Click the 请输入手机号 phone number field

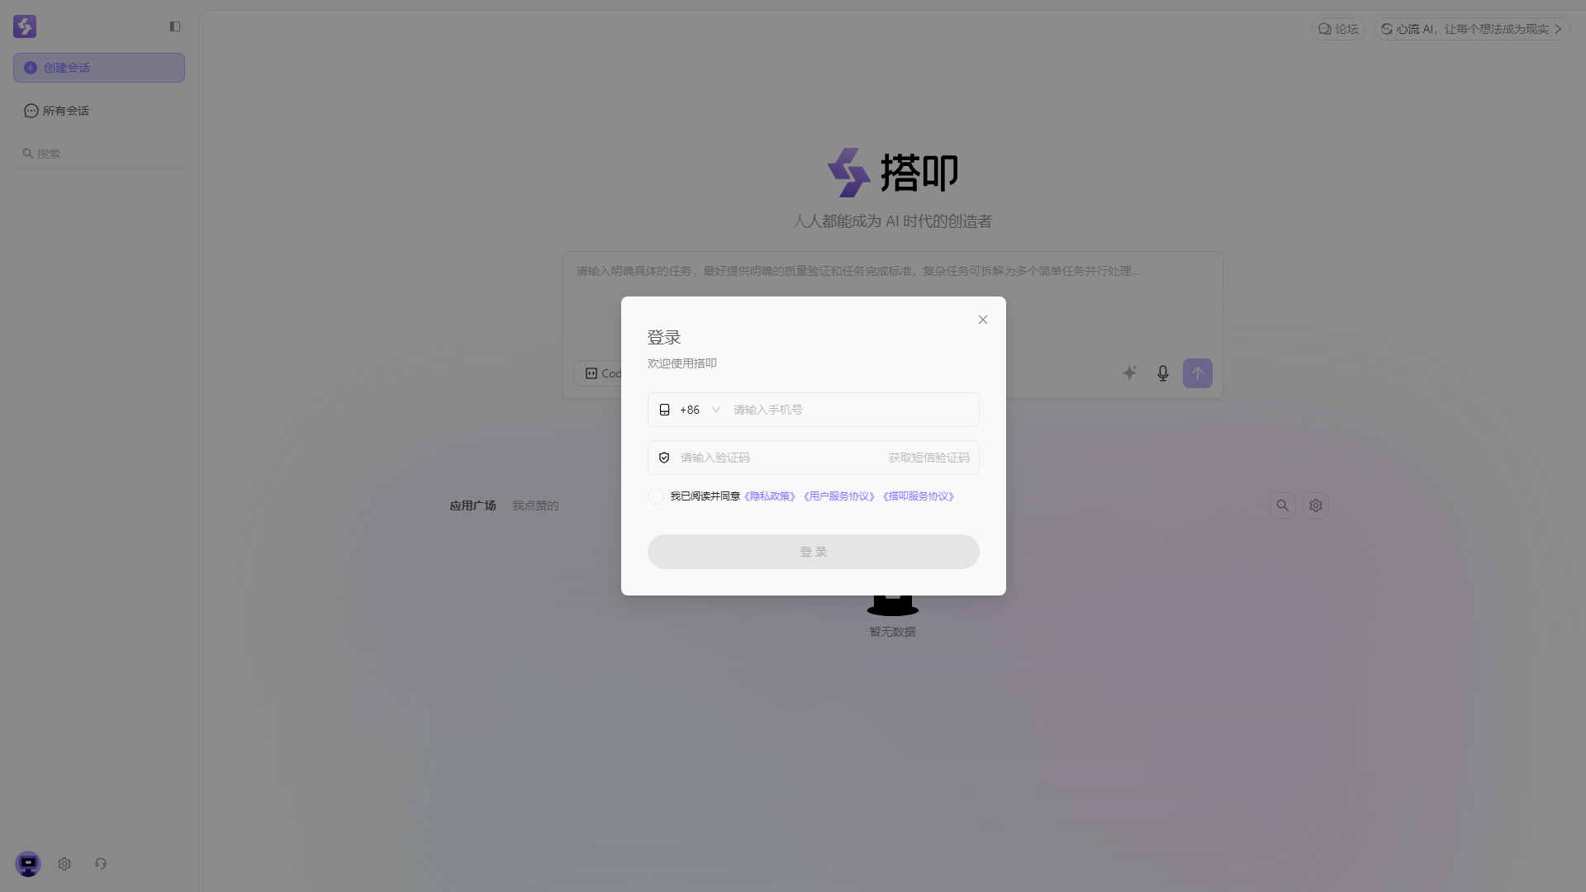coord(851,410)
